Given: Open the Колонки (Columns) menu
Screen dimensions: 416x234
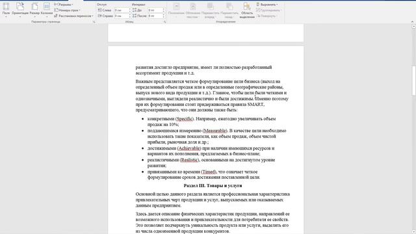Looking at the screenshot, I should point(47,10).
